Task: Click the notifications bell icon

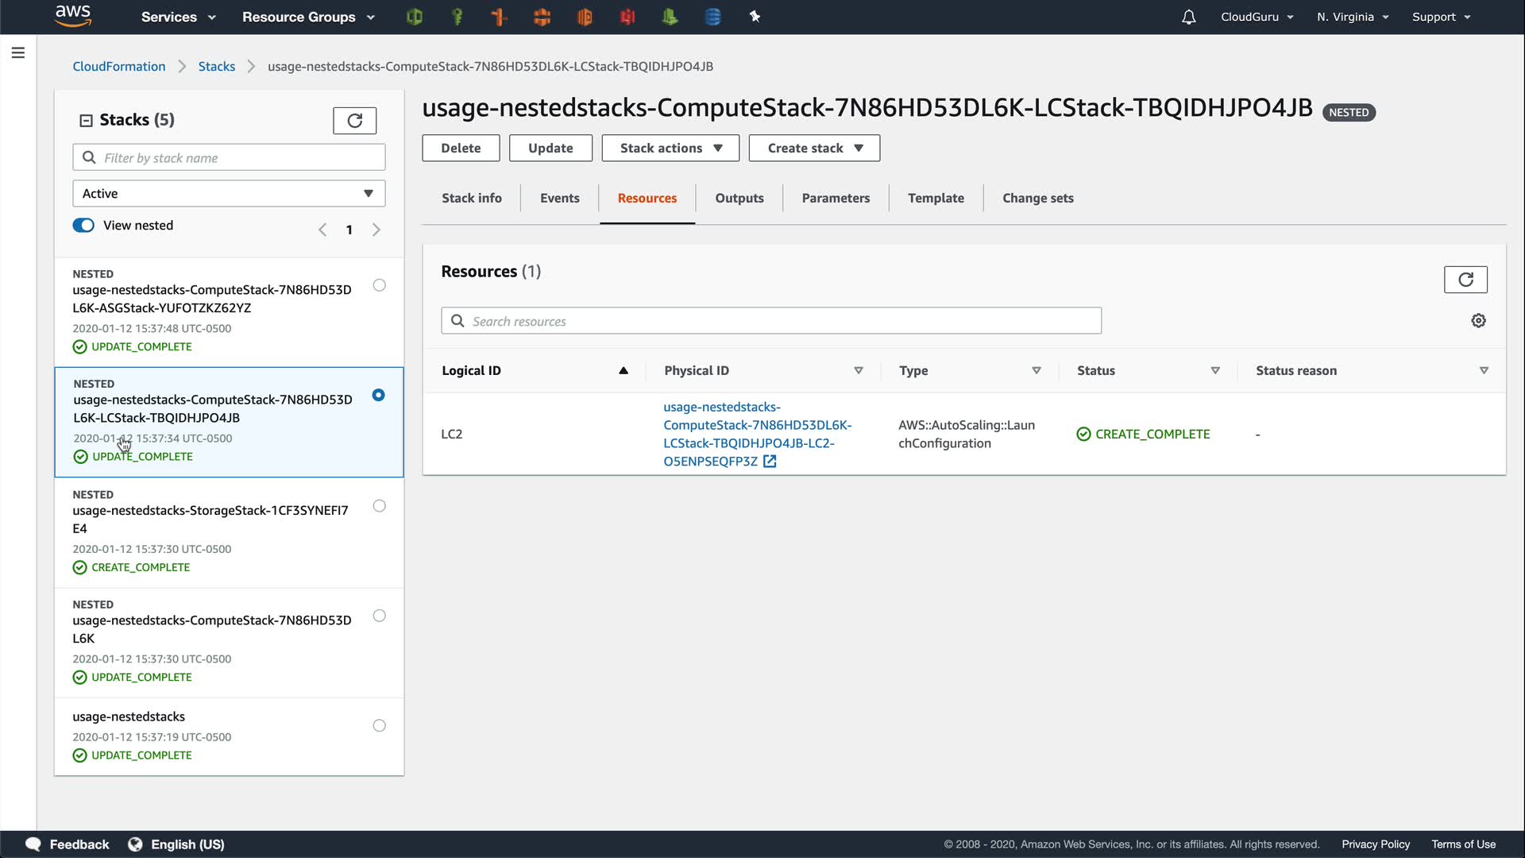Action: [1188, 17]
